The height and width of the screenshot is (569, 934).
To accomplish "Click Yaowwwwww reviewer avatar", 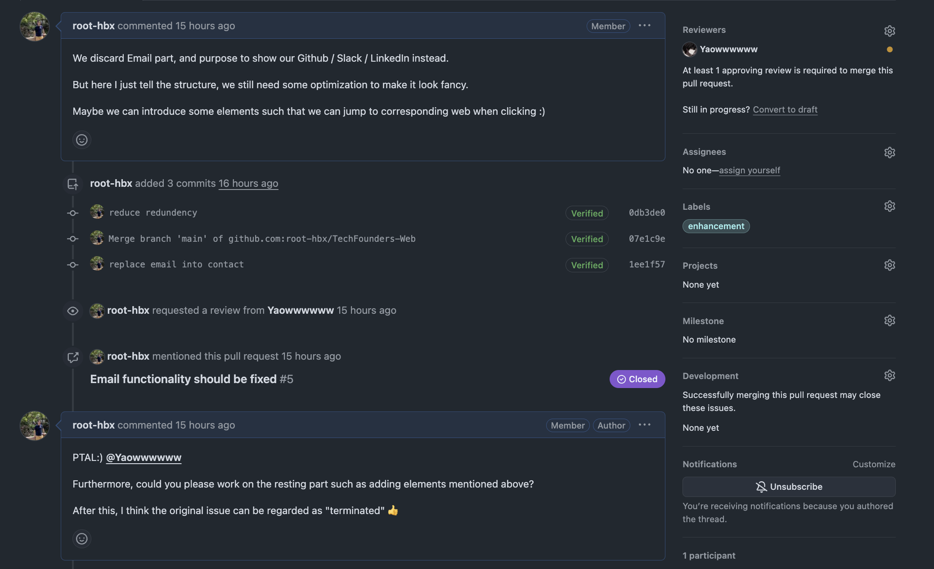I will (x=689, y=49).
